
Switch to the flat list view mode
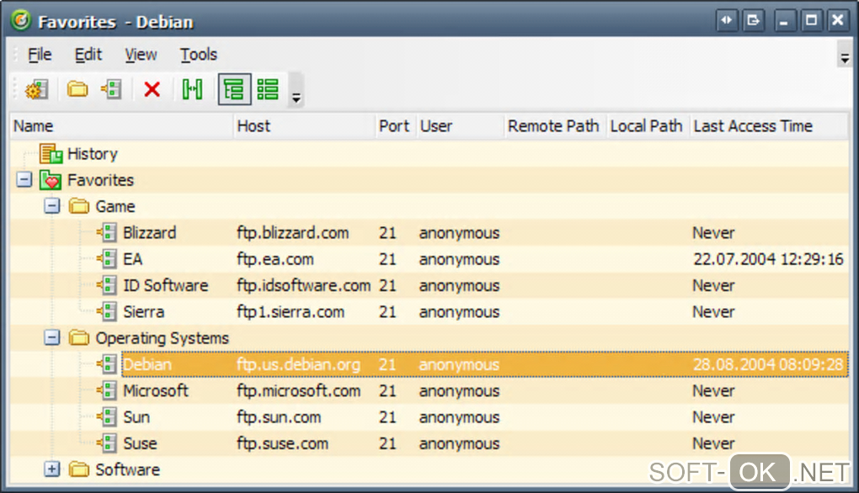click(x=268, y=89)
